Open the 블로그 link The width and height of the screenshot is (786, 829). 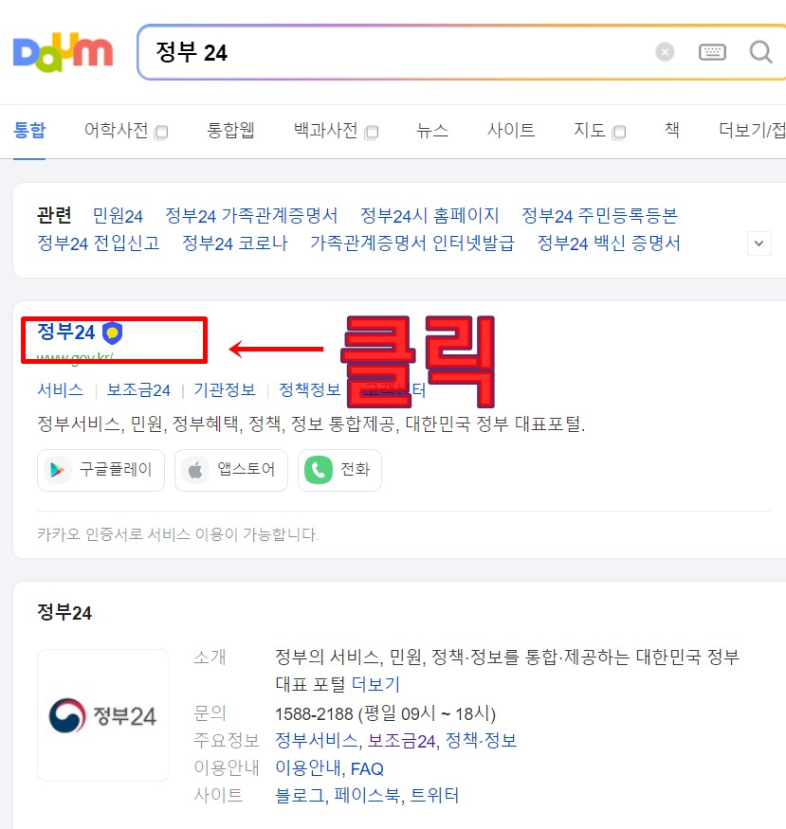[x=300, y=796]
